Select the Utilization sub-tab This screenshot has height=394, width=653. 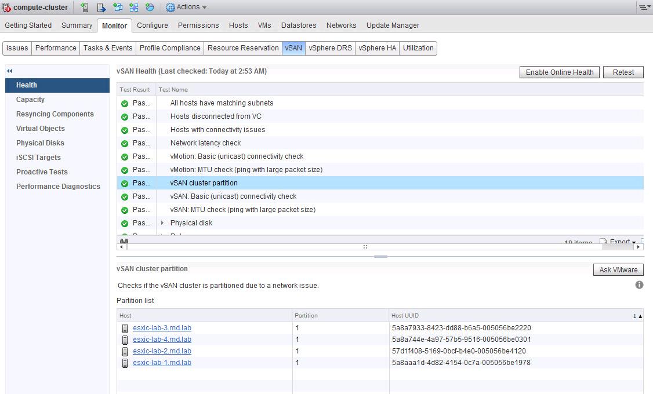tap(418, 48)
